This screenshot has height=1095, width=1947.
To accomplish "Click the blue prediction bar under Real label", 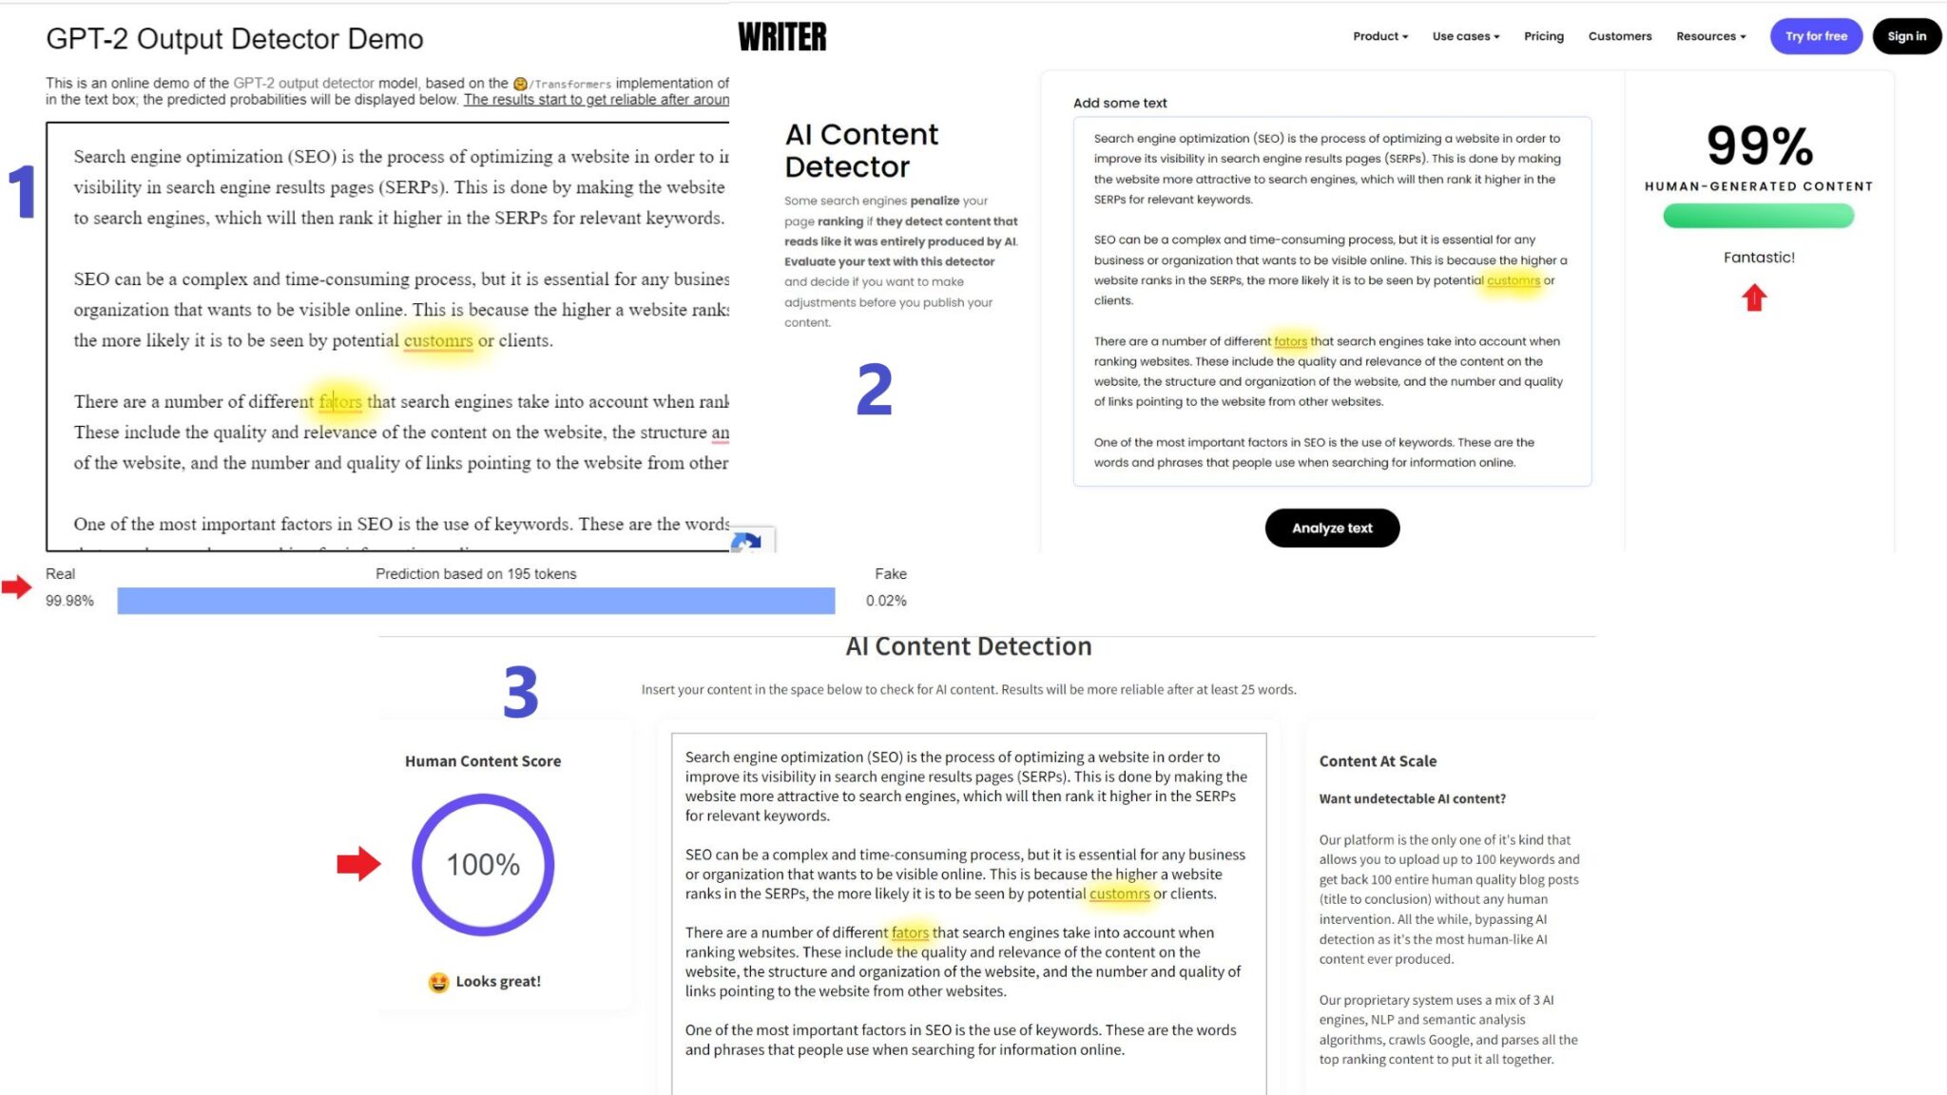I will (476, 601).
